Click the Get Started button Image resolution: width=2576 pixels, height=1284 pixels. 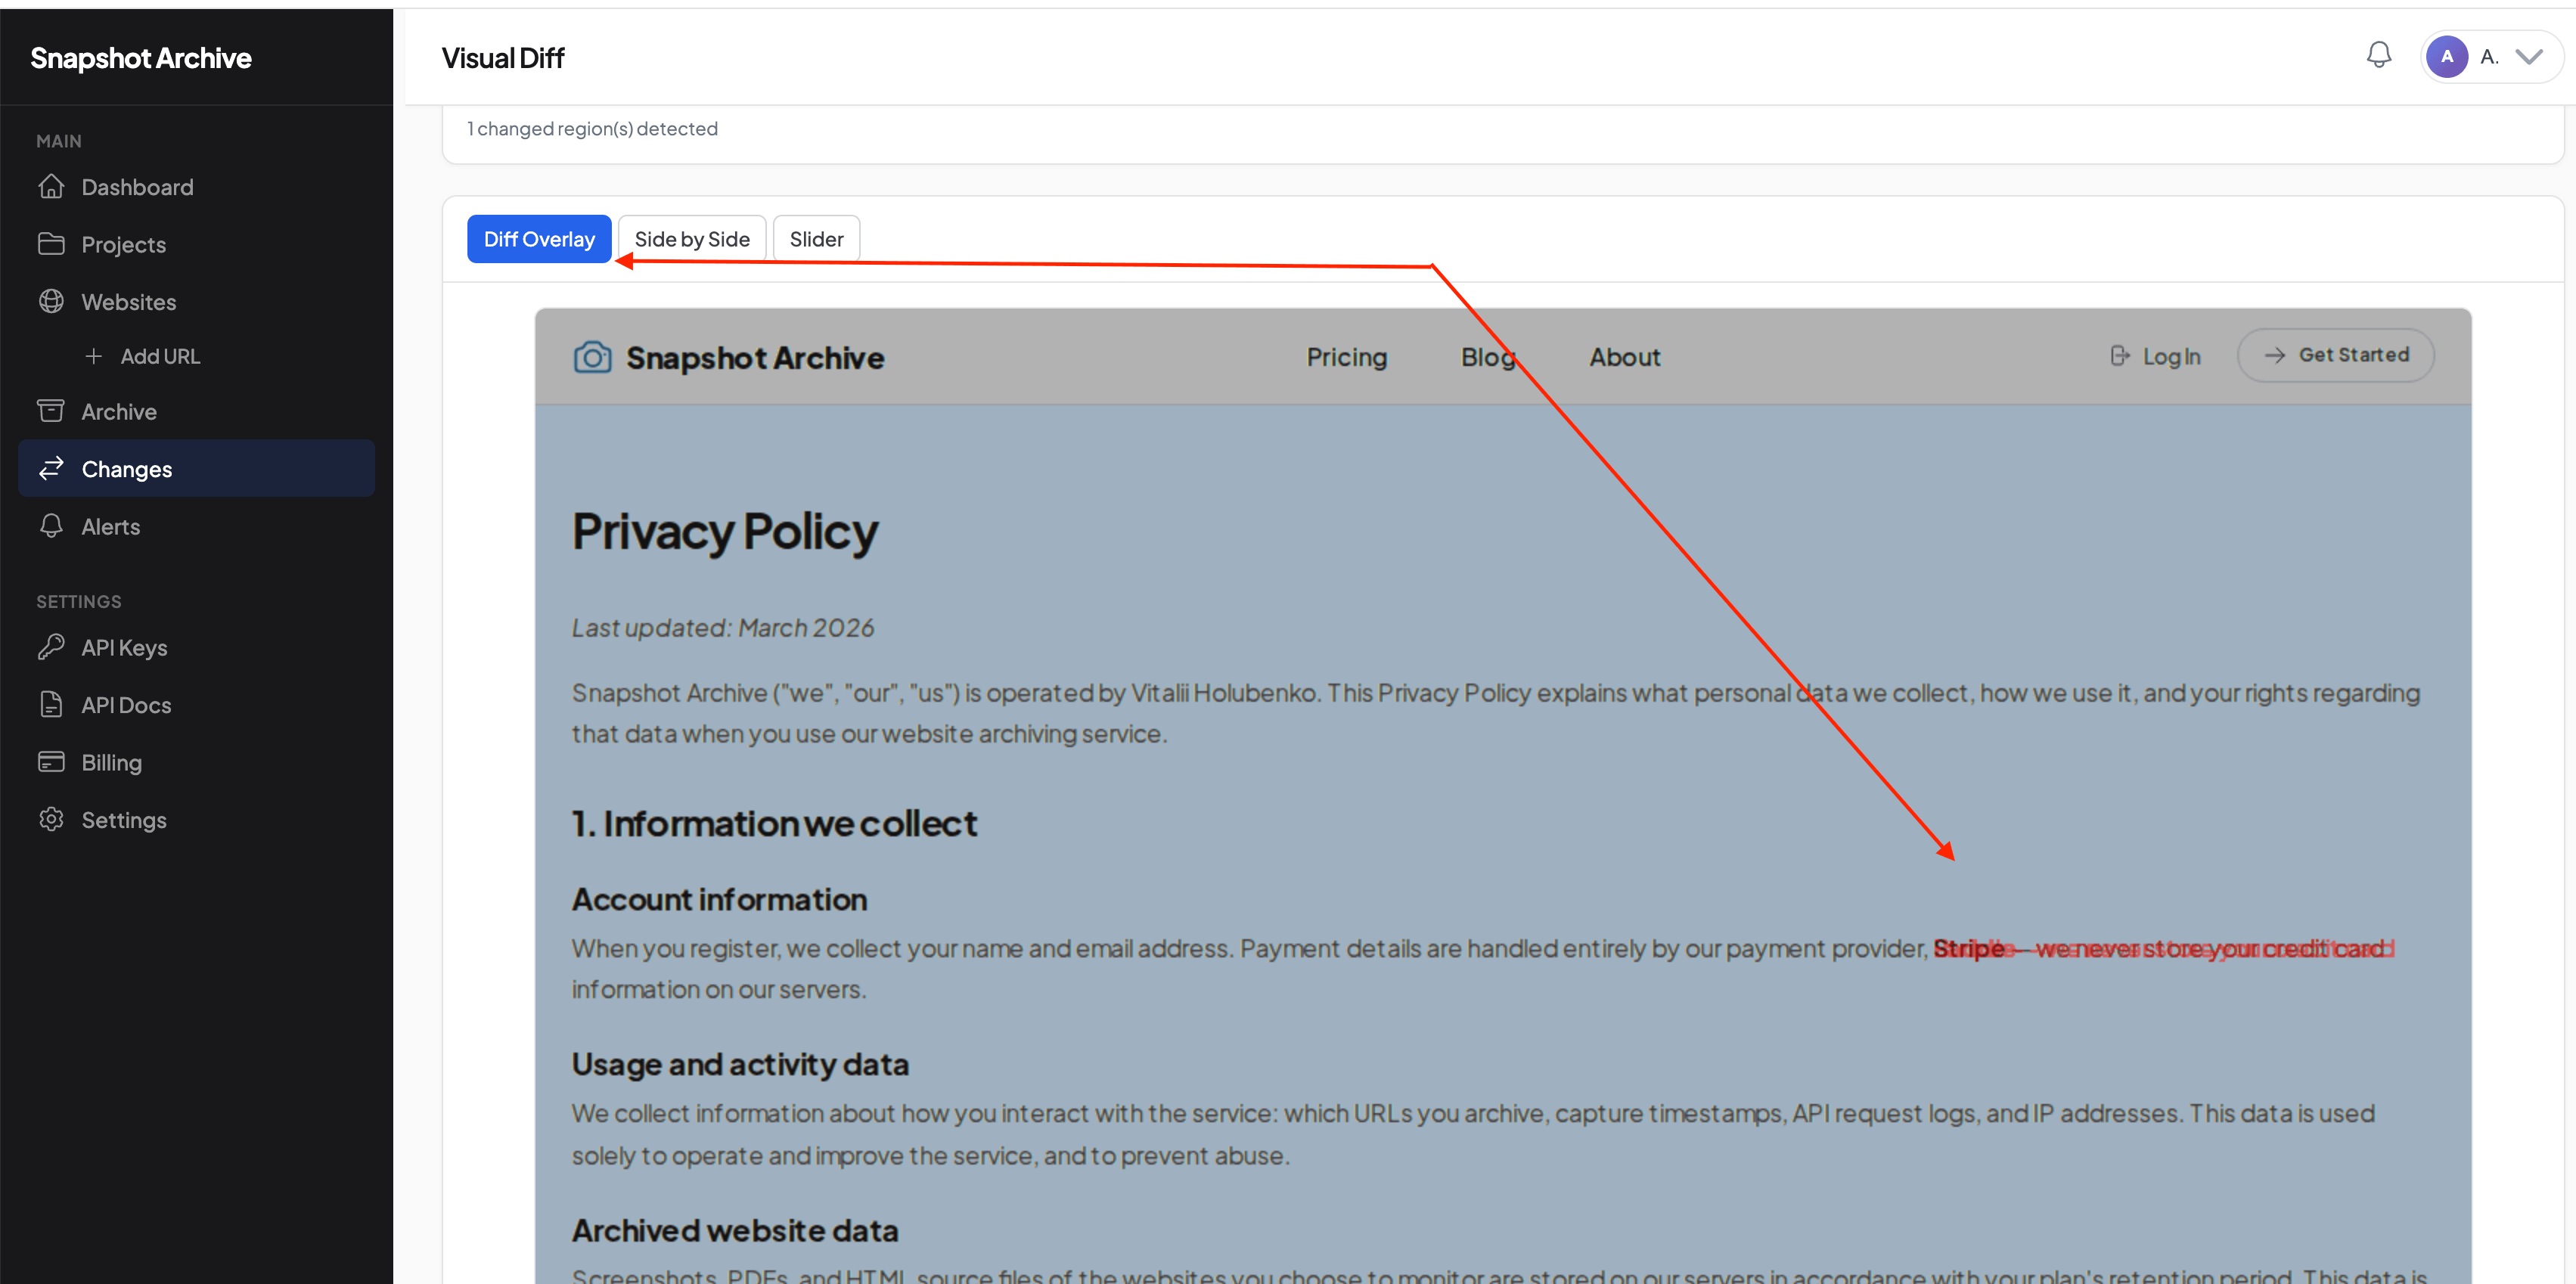point(2335,355)
